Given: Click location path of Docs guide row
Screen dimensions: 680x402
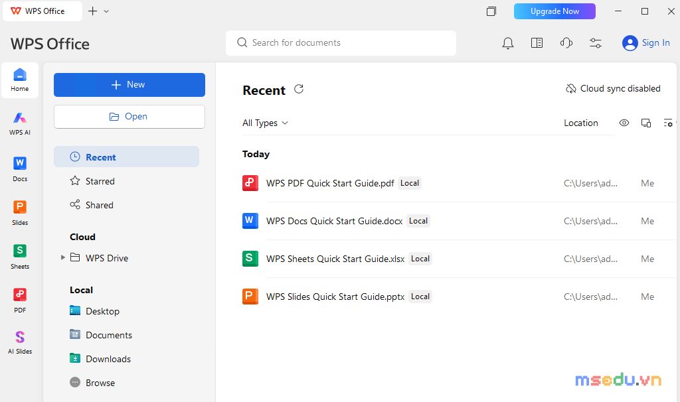Looking at the screenshot, I should pyautogui.click(x=590, y=221).
